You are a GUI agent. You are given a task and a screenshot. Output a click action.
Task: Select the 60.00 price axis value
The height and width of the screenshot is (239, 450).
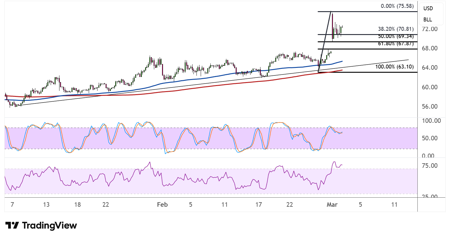tap(430, 87)
